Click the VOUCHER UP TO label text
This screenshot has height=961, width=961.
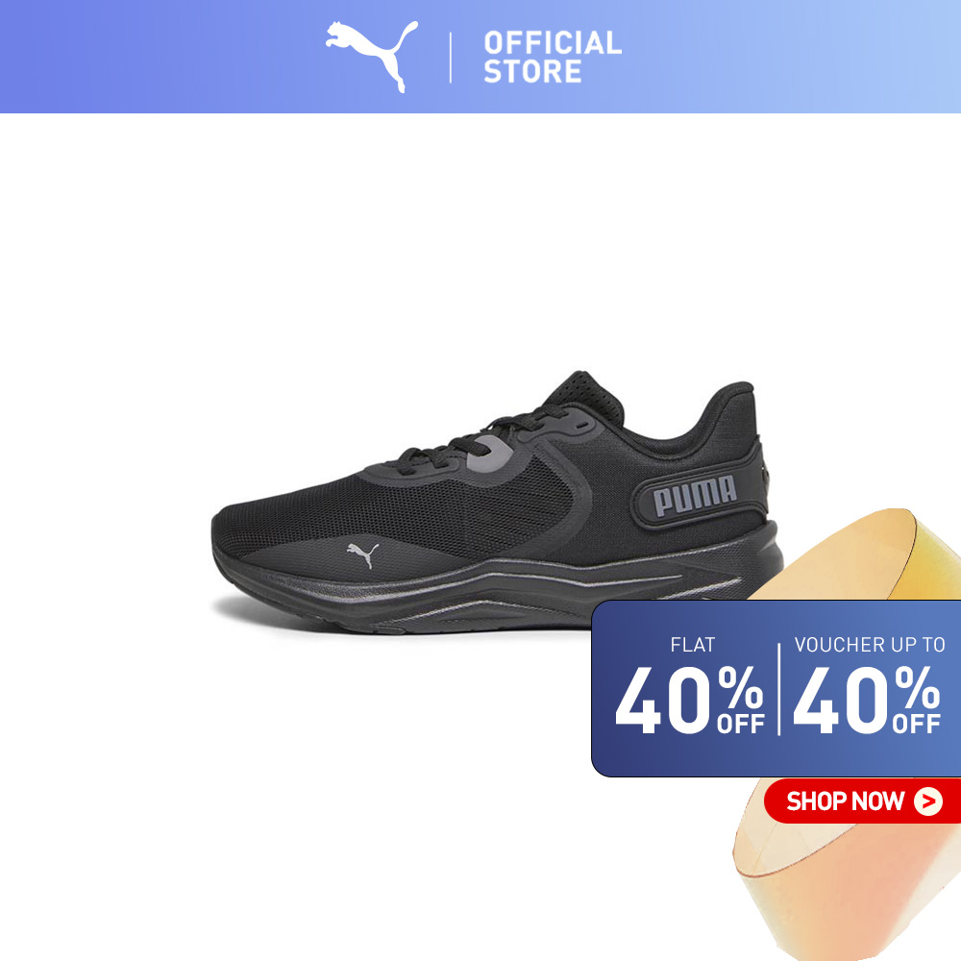869,645
